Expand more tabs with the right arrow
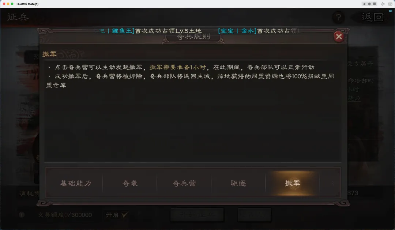This screenshot has width=395, height=230. click(333, 183)
